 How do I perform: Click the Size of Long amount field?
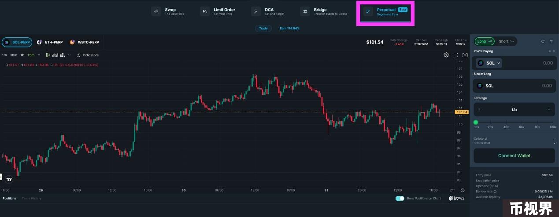tap(514, 86)
